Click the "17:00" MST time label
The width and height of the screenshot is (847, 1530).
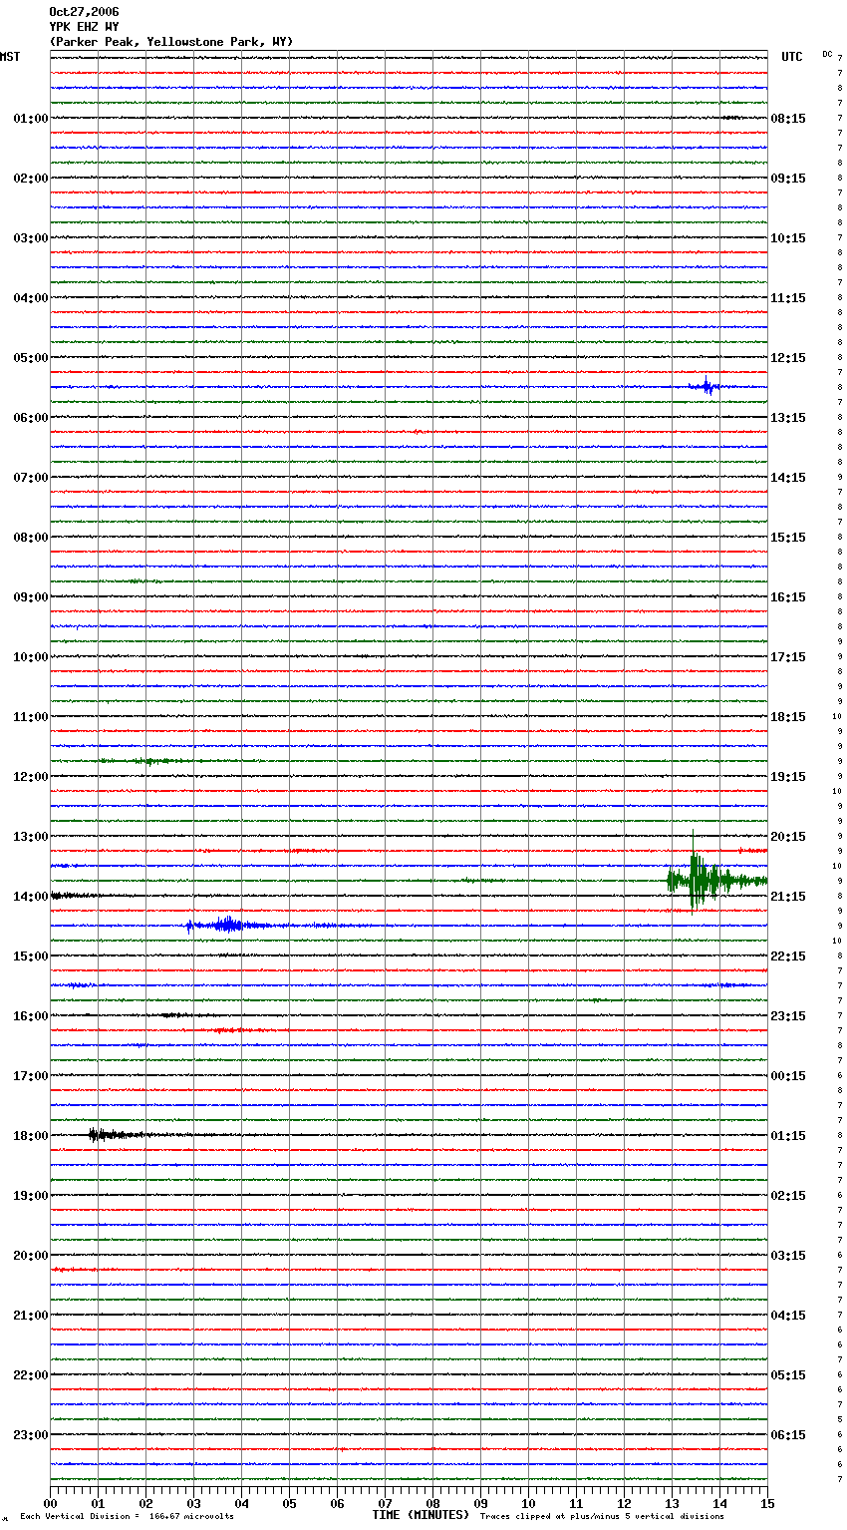(31, 1076)
